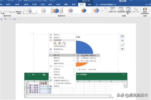Click Format Cells icon in context menu
Screen dimensions: 151x100
(x=51, y=80)
